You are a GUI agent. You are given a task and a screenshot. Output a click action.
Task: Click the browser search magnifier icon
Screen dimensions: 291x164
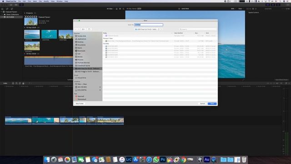[123, 9]
